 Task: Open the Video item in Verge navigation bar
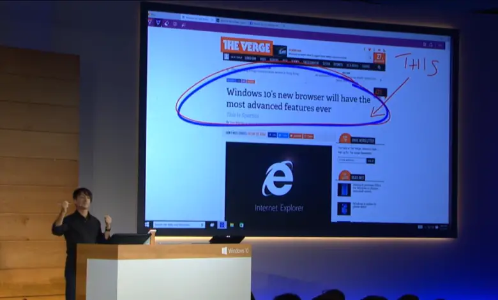[263, 59]
